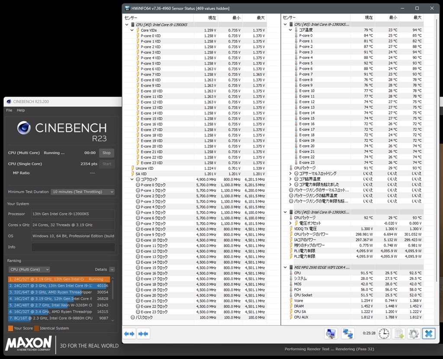The width and height of the screenshot is (443, 359).
Task: Click the MAXON logo in Cinebench
Action: pyautogui.click(x=28, y=343)
